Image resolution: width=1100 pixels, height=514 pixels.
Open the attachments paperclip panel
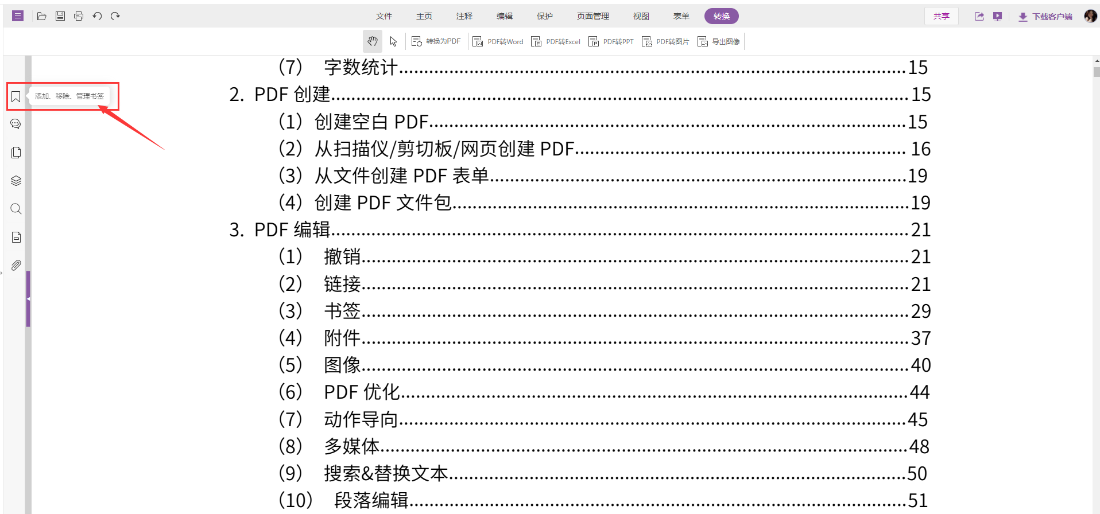(x=16, y=265)
